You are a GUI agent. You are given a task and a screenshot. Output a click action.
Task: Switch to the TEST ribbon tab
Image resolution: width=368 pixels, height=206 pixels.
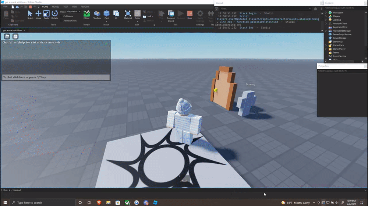pyautogui.click(x=66, y=7)
